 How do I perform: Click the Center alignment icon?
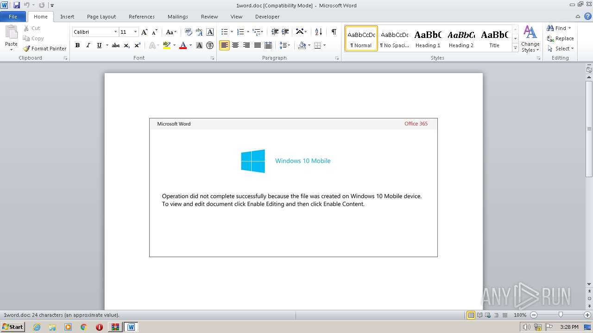pyautogui.click(x=235, y=45)
